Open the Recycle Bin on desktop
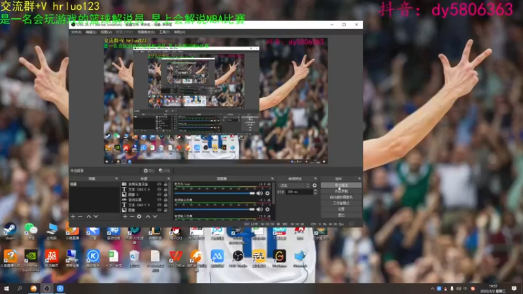 (x=135, y=259)
